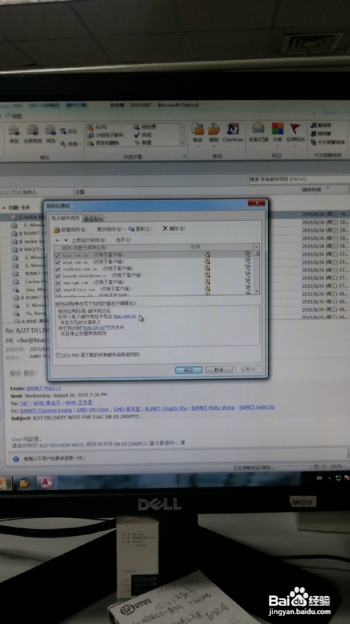Click the rules list scrollbar up arrow
This screenshot has height=624, width=350.
click(x=256, y=247)
